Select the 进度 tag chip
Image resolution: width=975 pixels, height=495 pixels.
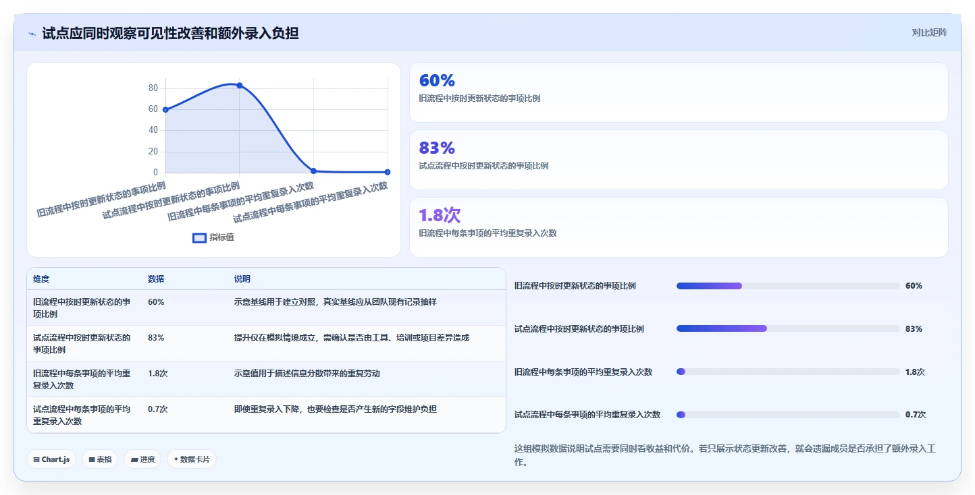[x=142, y=459]
